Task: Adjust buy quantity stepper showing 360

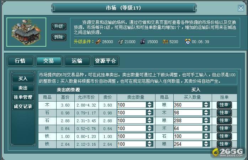Action: coord(206,105)
